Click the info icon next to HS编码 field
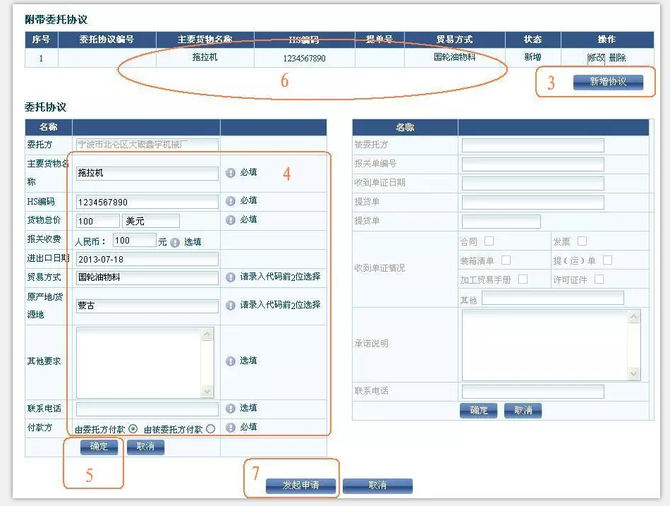Viewport: 670px width, 506px height. [x=230, y=201]
